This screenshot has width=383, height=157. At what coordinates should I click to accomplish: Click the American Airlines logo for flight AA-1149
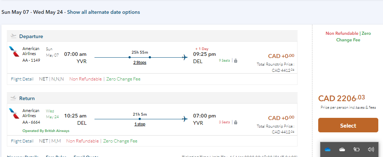pos(14,52)
